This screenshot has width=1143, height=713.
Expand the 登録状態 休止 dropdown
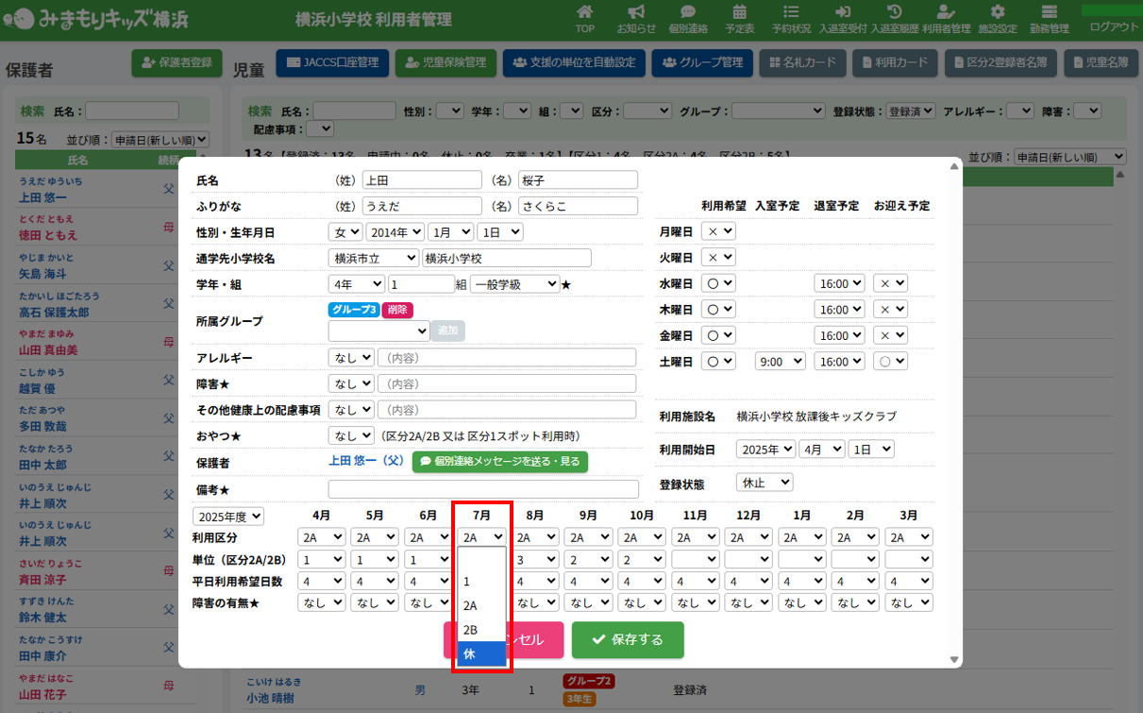[x=765, y=483]
